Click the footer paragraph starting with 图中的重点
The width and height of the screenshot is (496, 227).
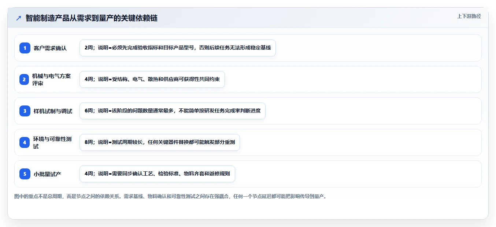[170, 196]
